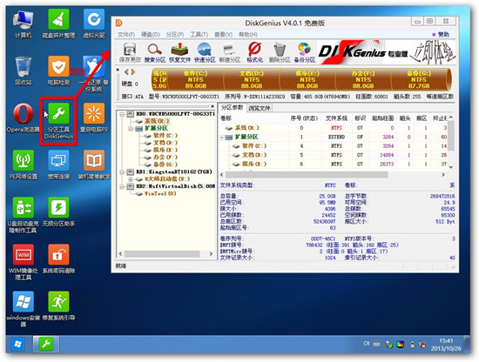
Task: Select the PE网络设置 desktop icon
Action: point(24,164)
